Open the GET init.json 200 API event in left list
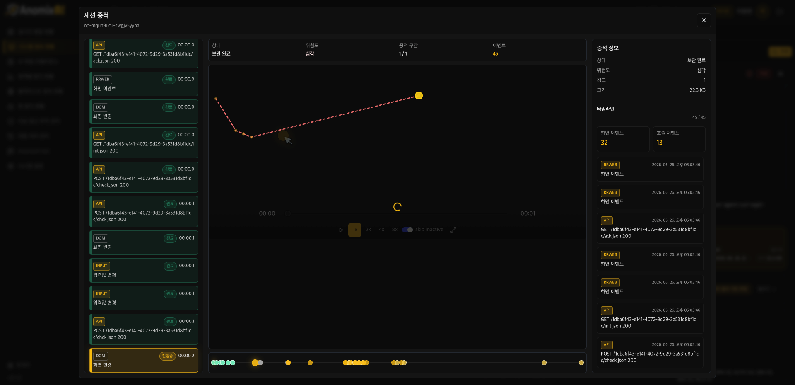This screenshot has height=385, width=795. 144,143
